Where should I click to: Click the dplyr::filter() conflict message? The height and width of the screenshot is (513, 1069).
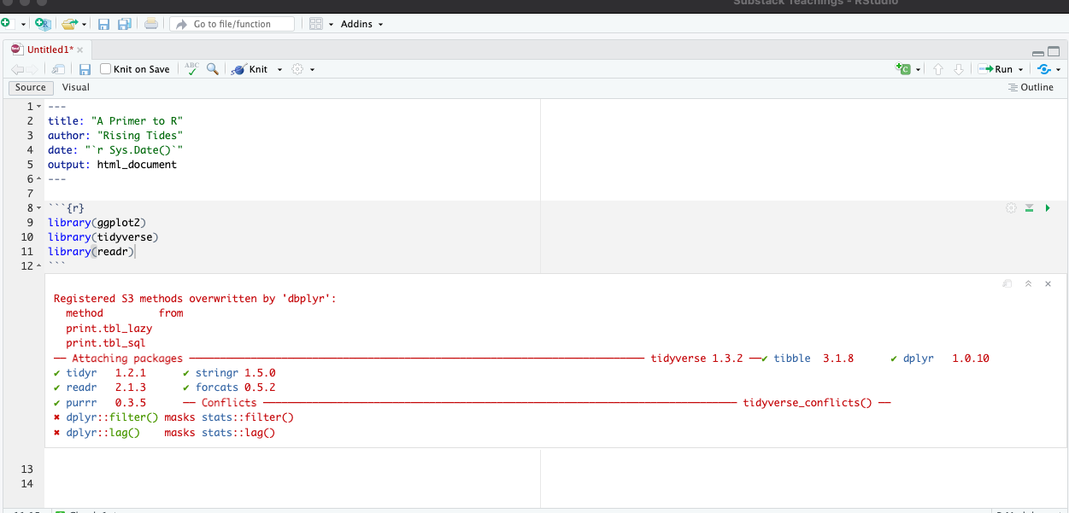tap(173, 417)
